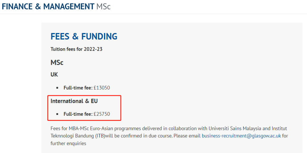Click the Teknologi Bandung (ITB) text

[x=78, y=136]
